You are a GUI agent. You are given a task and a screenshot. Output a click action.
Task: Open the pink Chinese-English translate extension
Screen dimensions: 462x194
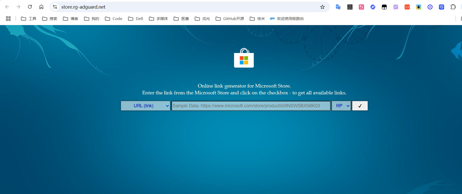pos(361,7)
